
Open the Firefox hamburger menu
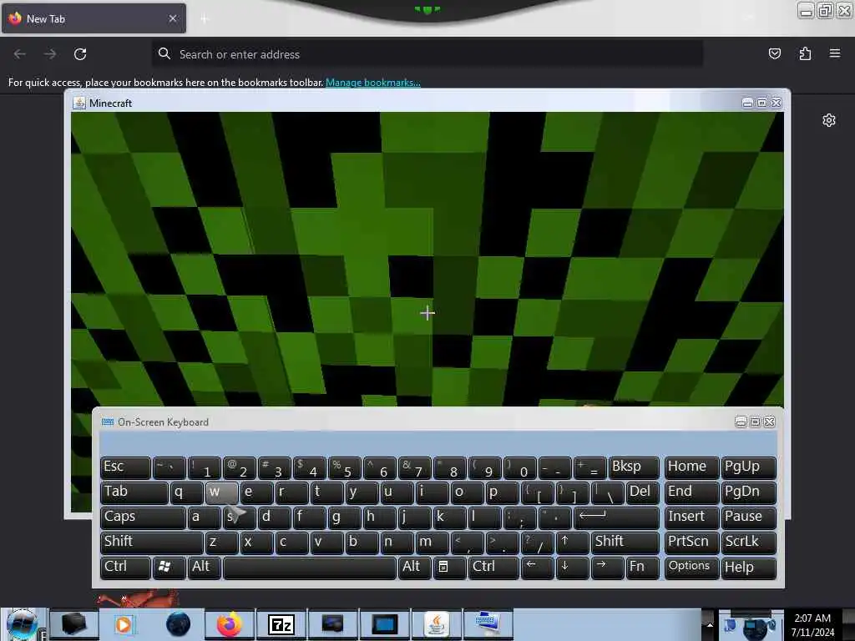click(835, 53)
